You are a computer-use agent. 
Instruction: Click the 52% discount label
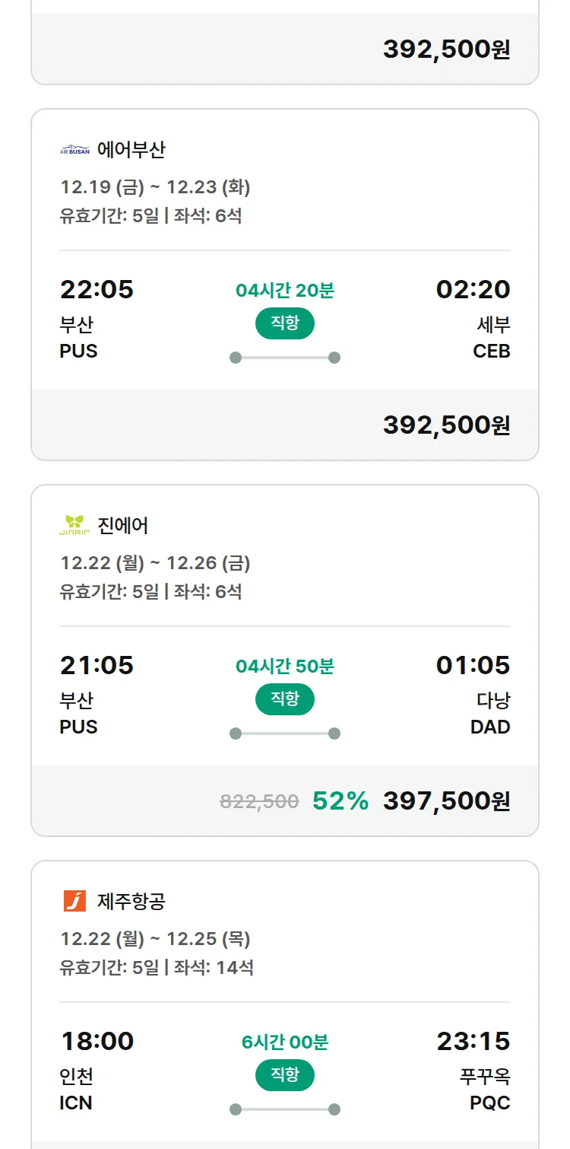coord(340,800)
